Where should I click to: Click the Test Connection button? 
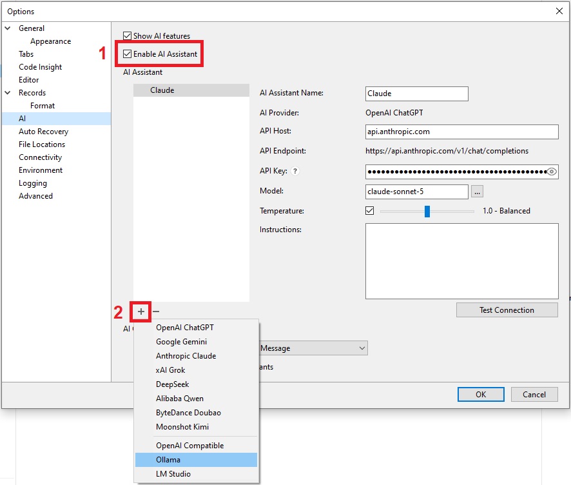(507, 310)
